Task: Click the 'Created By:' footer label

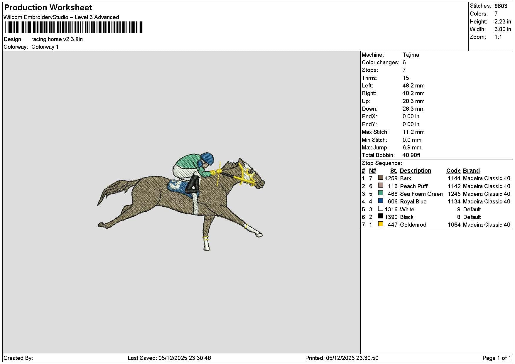Action: (x=18, y=358)
